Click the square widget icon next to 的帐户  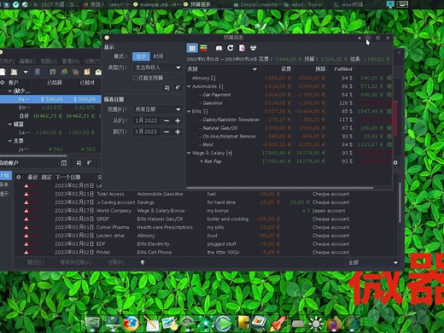pyautogui.click(x=64, y=163)
